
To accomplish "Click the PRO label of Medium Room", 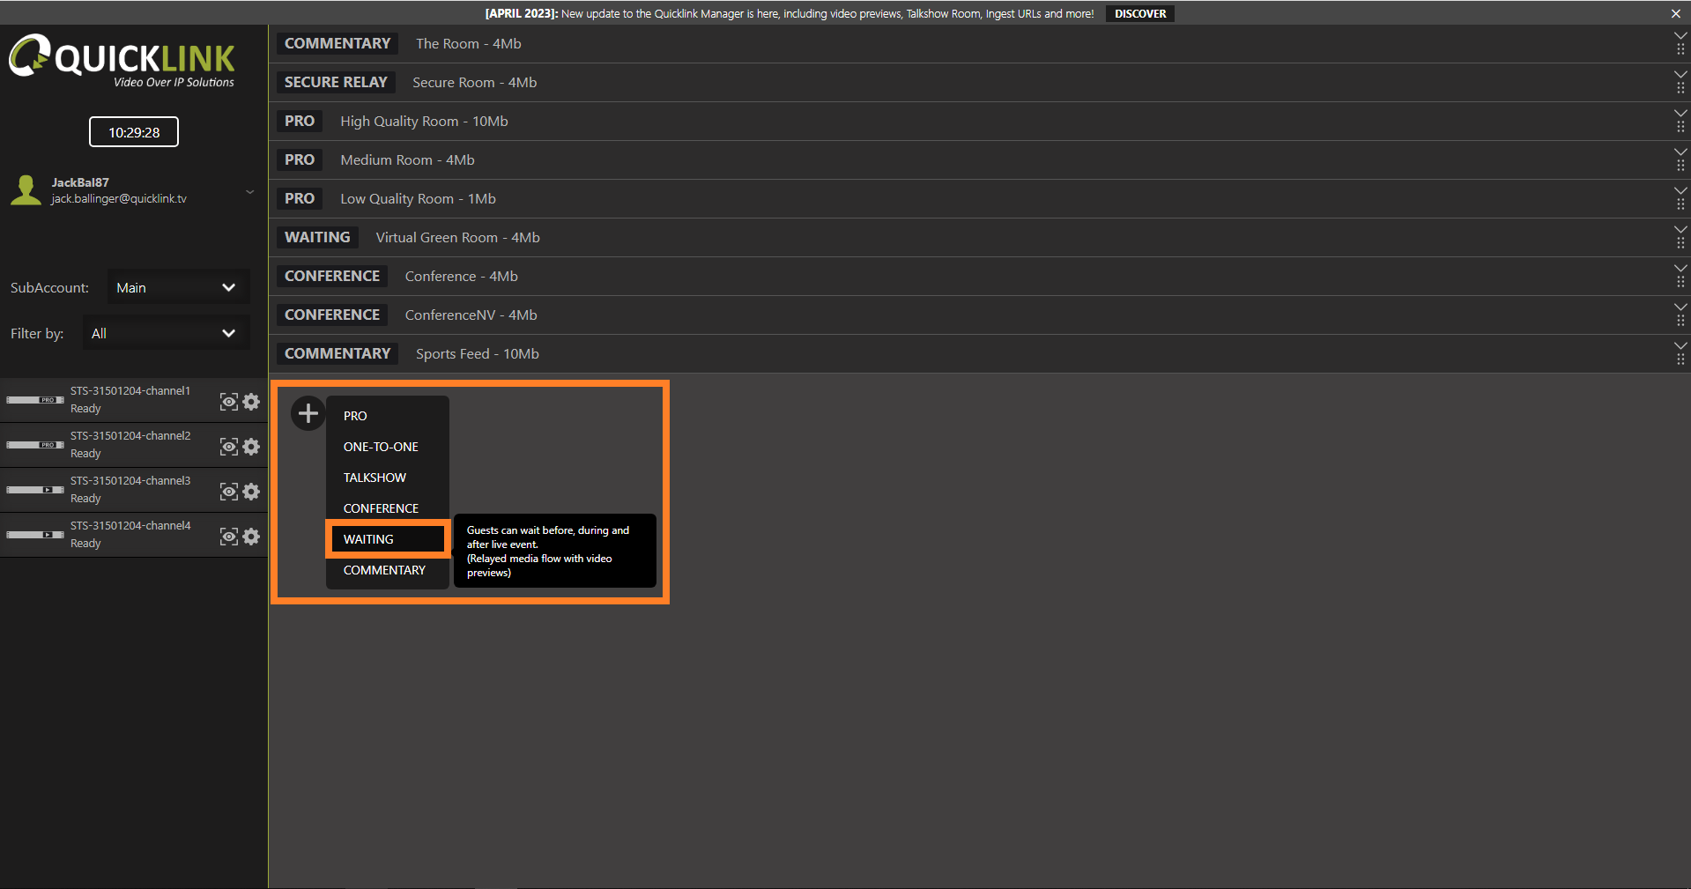I will (300, 159).
